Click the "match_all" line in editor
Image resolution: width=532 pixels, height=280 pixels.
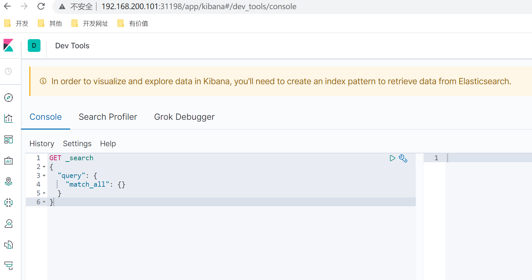click(x=96, y=184)
